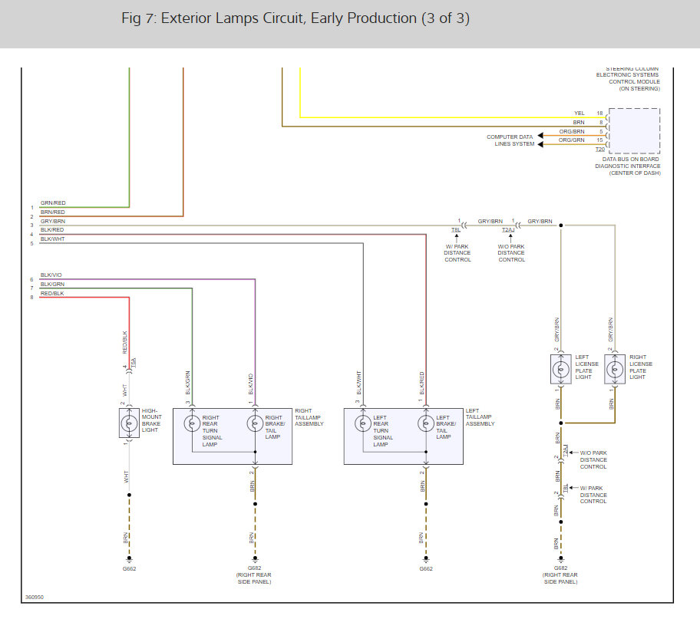The height and width of the screenshot is (619, 700).
Task: Click the G662 ground symbol below high-mount brake light
Action: point(129,558)
